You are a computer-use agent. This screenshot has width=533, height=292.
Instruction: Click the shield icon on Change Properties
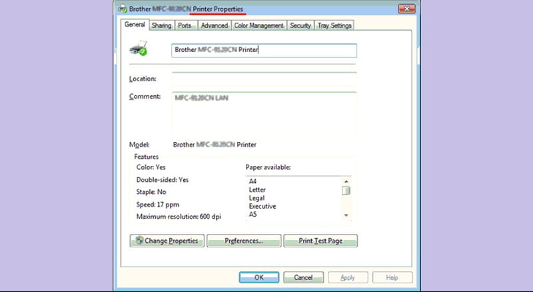coord(139,241)
